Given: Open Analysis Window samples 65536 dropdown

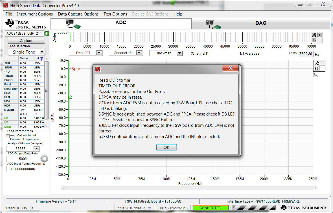Looking at the screenshot, I should coord(37,148).
